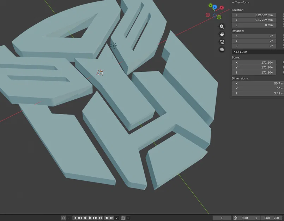Viewport: 284px width, 221px height.
Task: Click the Location X field 0.26862 mm
Action: 254,15
